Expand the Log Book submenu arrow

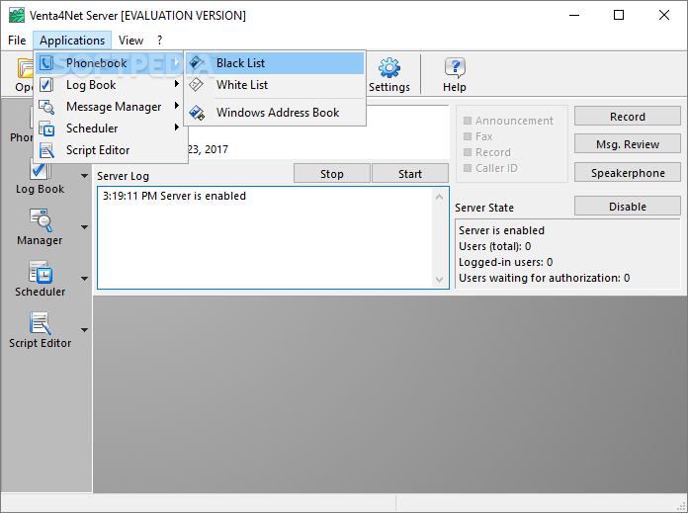(x=176, y=84)
